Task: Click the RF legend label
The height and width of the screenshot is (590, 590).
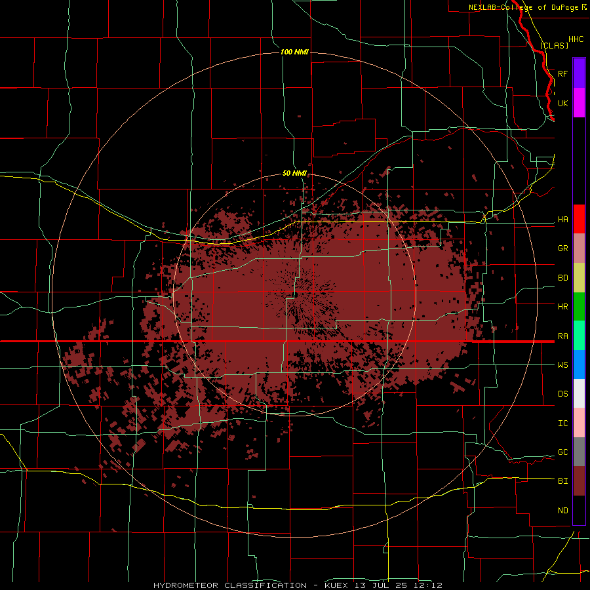Action: 562,73
